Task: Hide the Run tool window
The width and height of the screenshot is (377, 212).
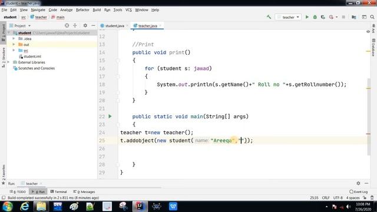Action: tap(366, 183)
